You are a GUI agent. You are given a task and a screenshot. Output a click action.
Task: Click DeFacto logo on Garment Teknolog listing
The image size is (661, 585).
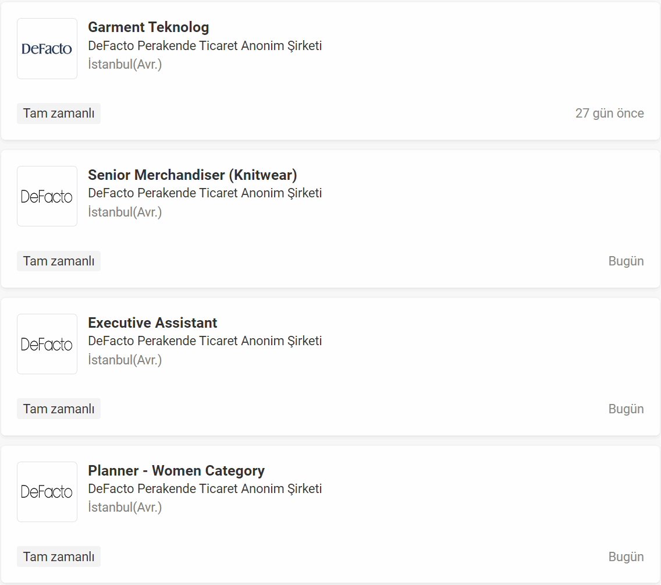[x=47, y=48]
